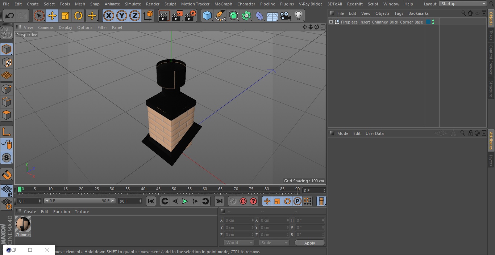This screenshot has width=495, height=255.
Task: Open the Array modeling objects icon
Action: point(246,16)
